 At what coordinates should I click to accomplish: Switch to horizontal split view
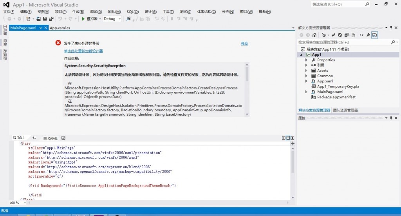[288, 138]
